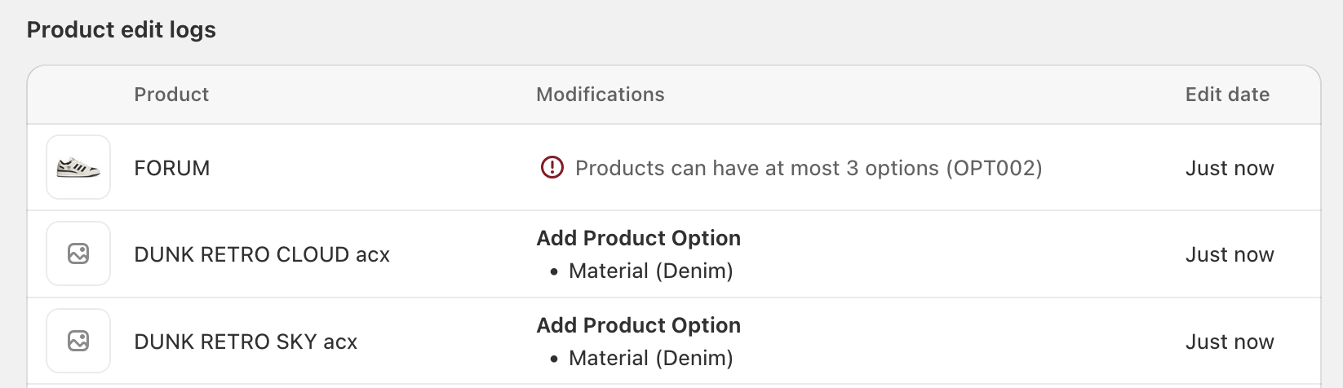Click the FORUM sneaker thumbnail

pos(78,168)
